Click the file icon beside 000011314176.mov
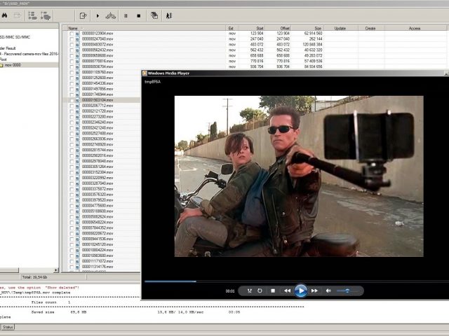The image size is (449, 336). click(78, 267)
